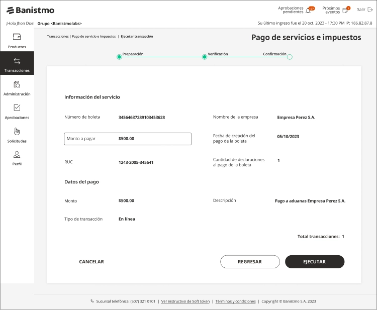Click Datos del pago heading
This screenshot has width=377, height=310.
point(81,182)
